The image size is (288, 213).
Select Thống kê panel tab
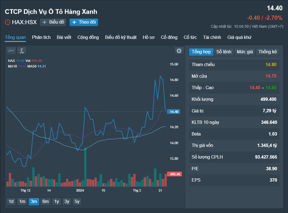point(268,52)
